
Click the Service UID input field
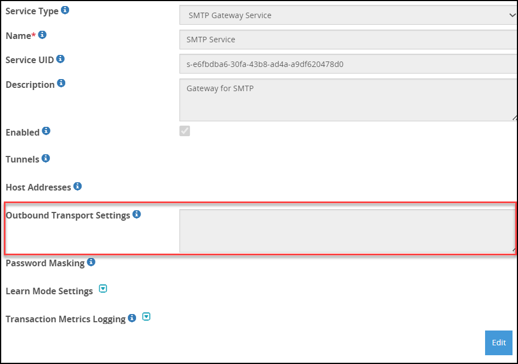click(x=348, y=64)
